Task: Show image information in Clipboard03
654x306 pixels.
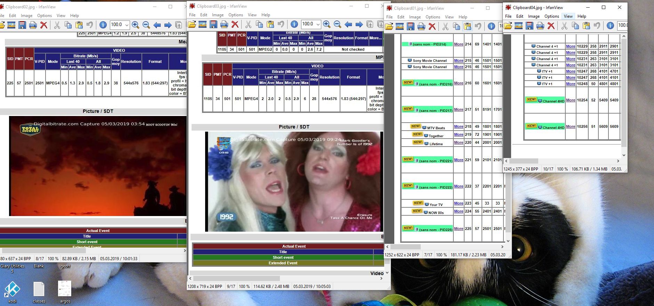Action: pos(294,24)
